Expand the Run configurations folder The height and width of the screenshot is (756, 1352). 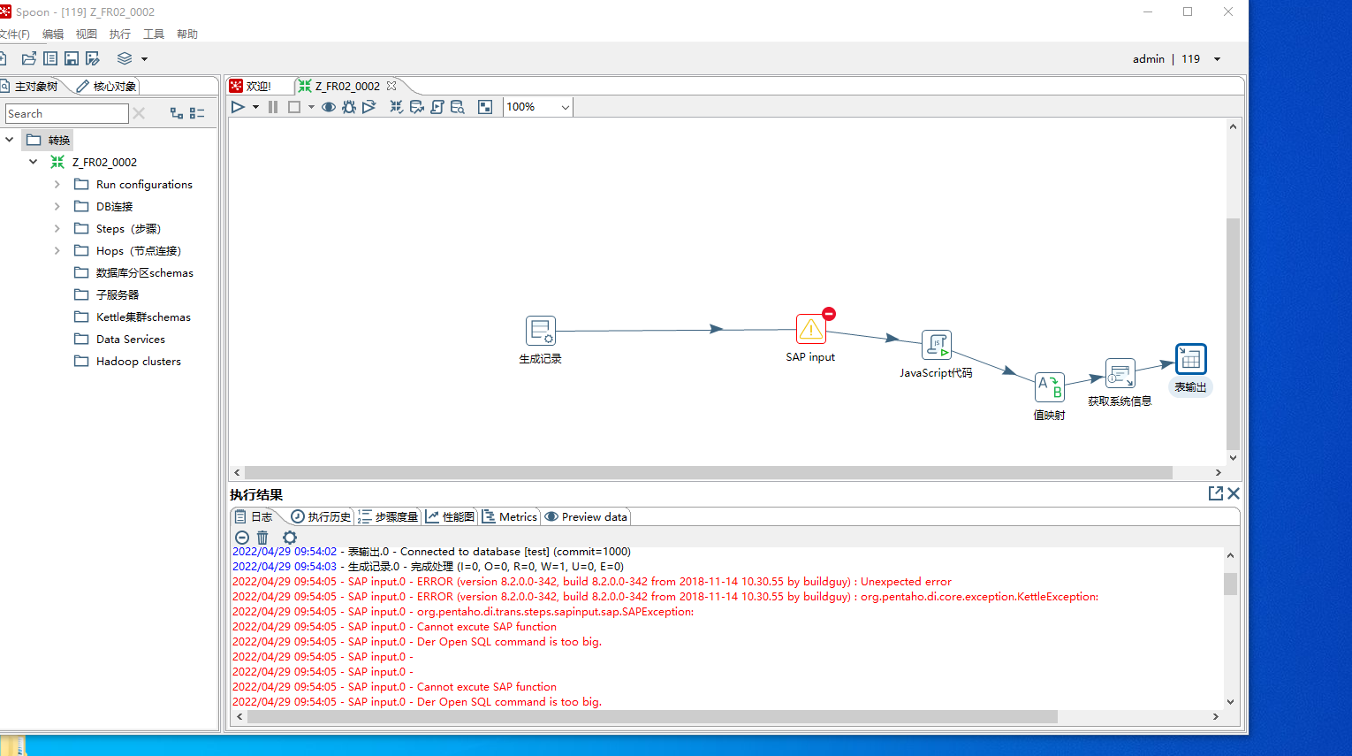click(x=57, y=184)
